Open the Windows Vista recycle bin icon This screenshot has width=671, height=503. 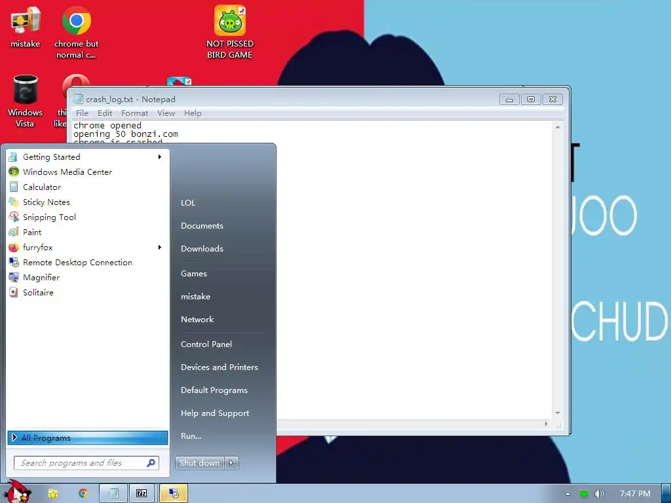click(x=26, y=101)
